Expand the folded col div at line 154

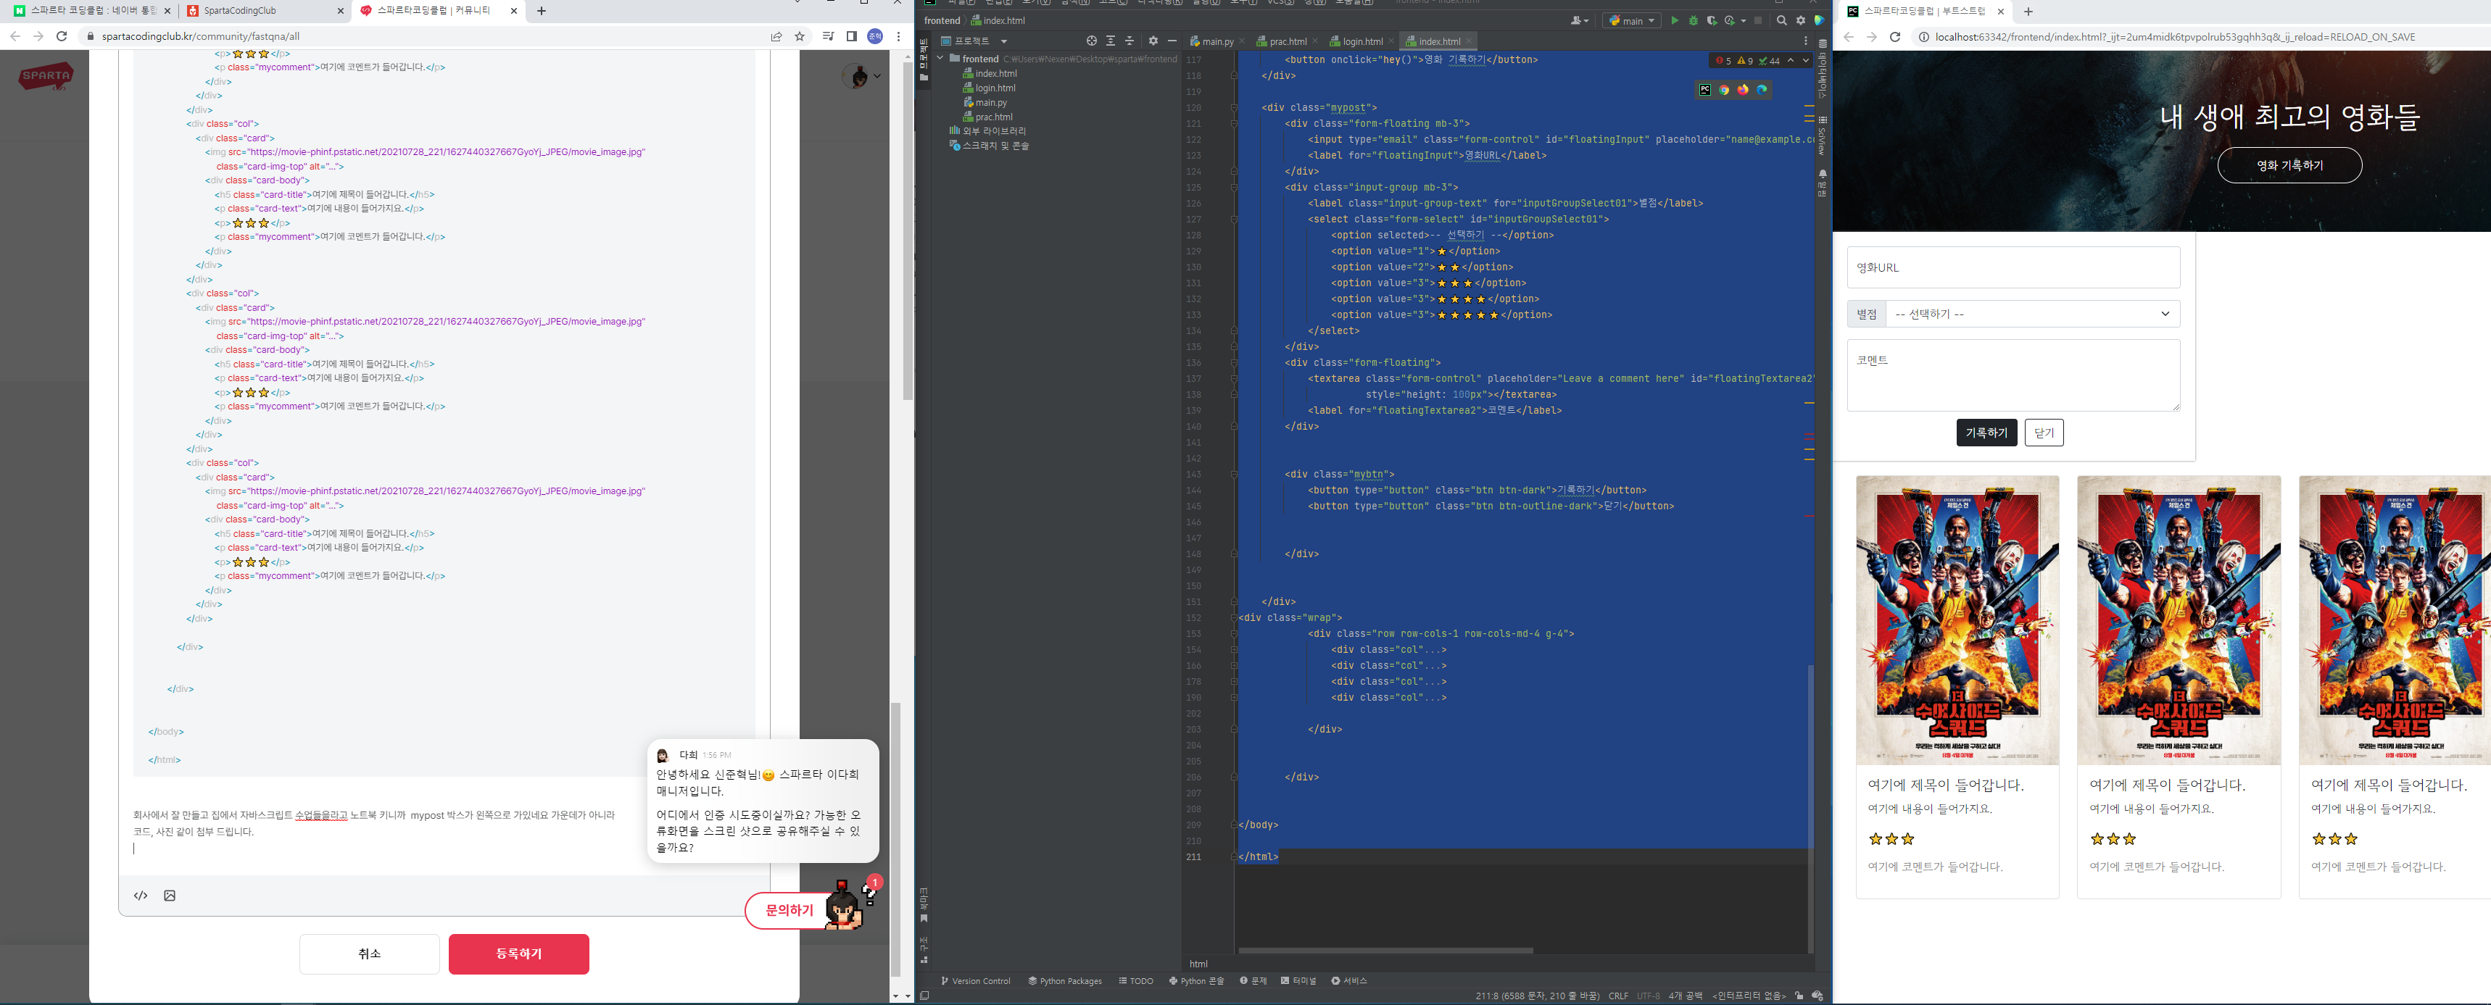1234,649
